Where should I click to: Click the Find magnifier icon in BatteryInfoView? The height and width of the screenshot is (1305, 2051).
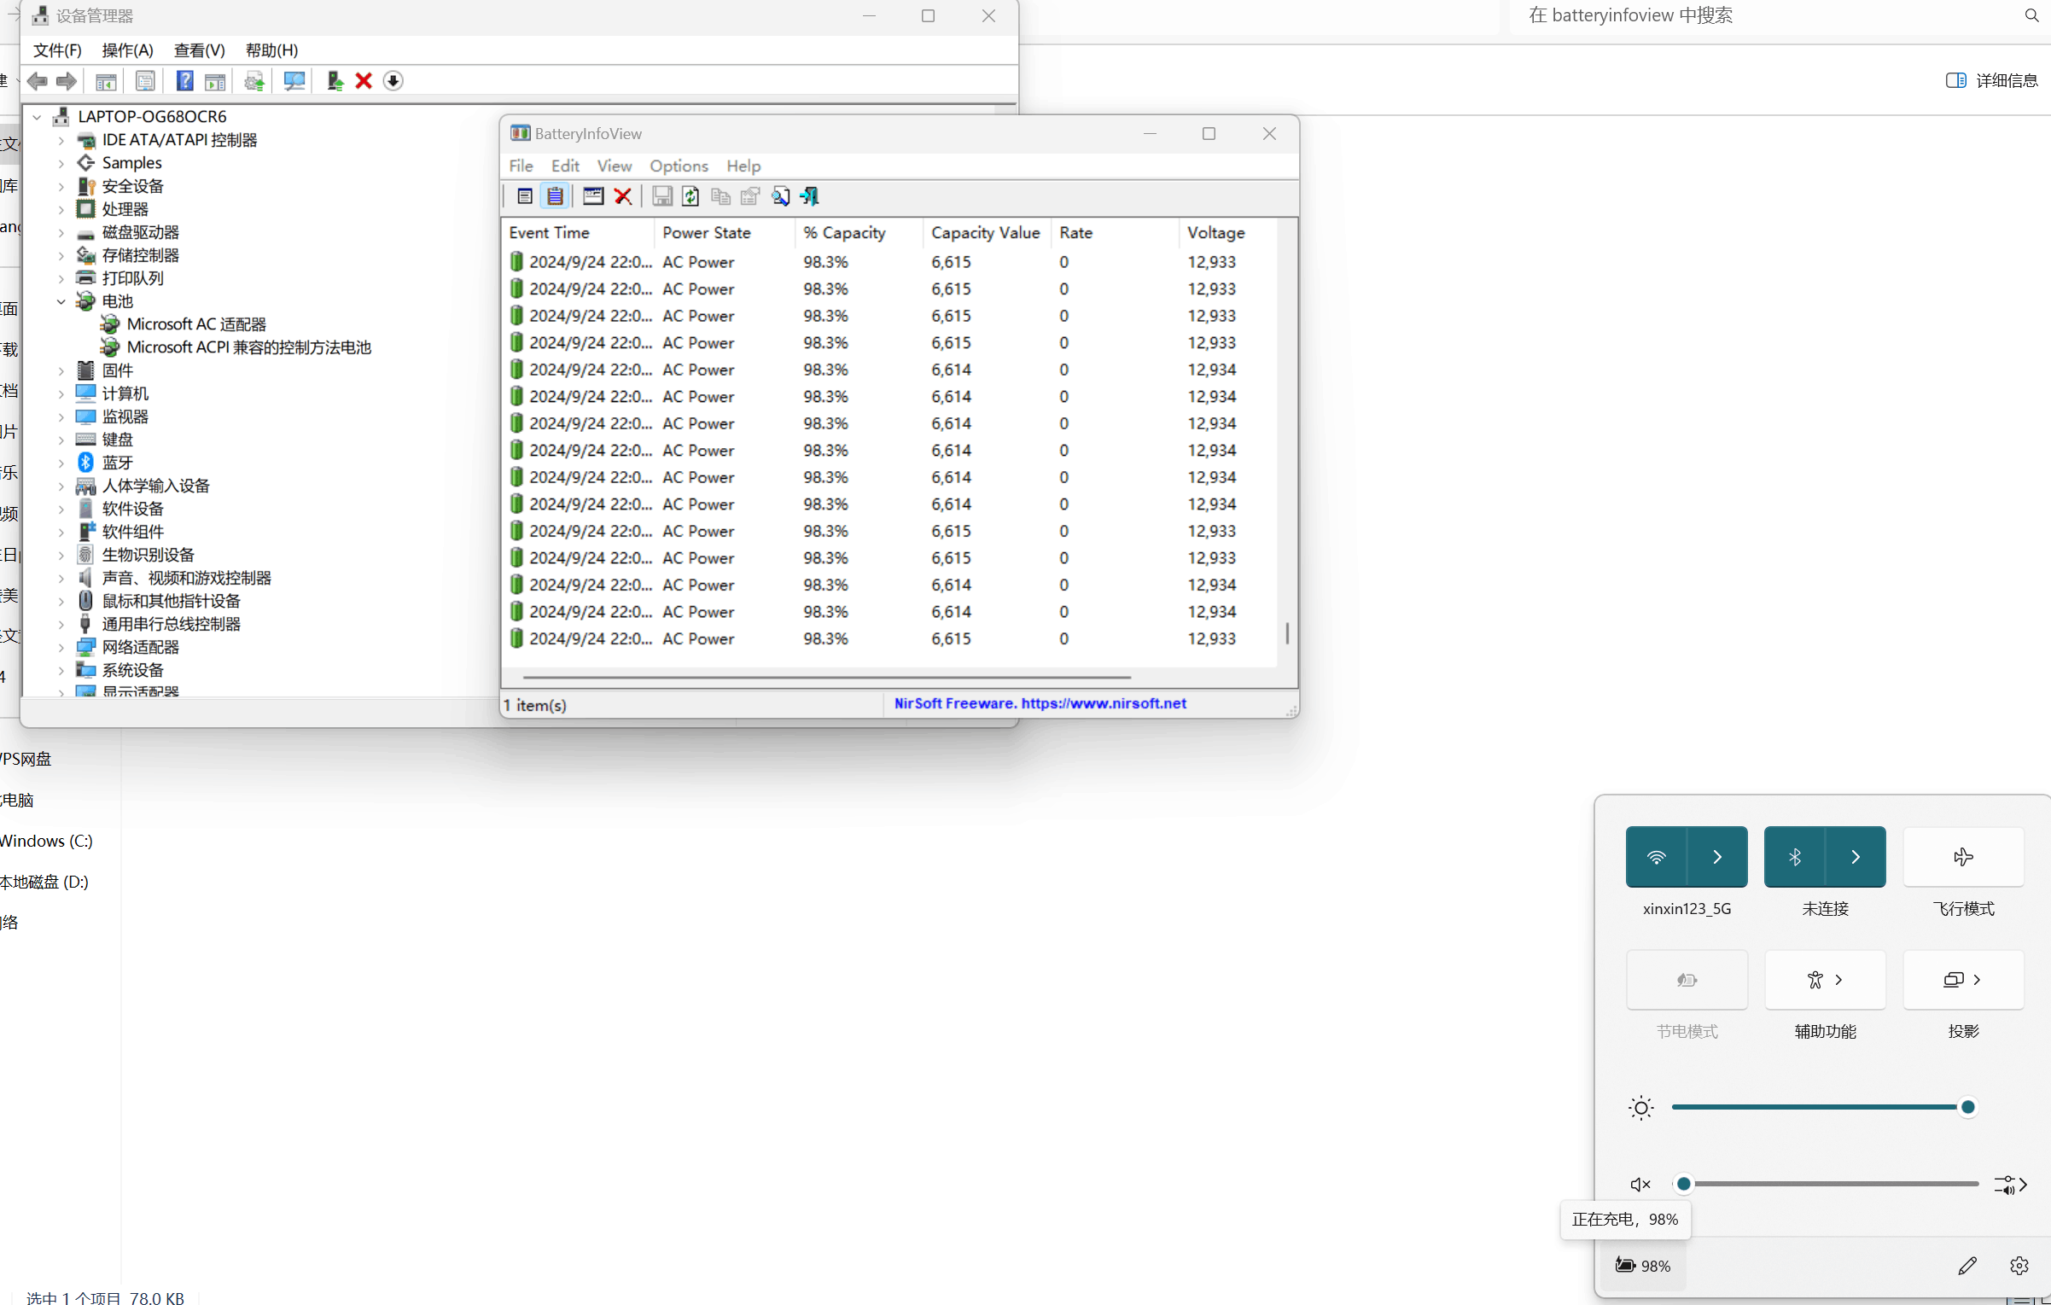(780, 196)
